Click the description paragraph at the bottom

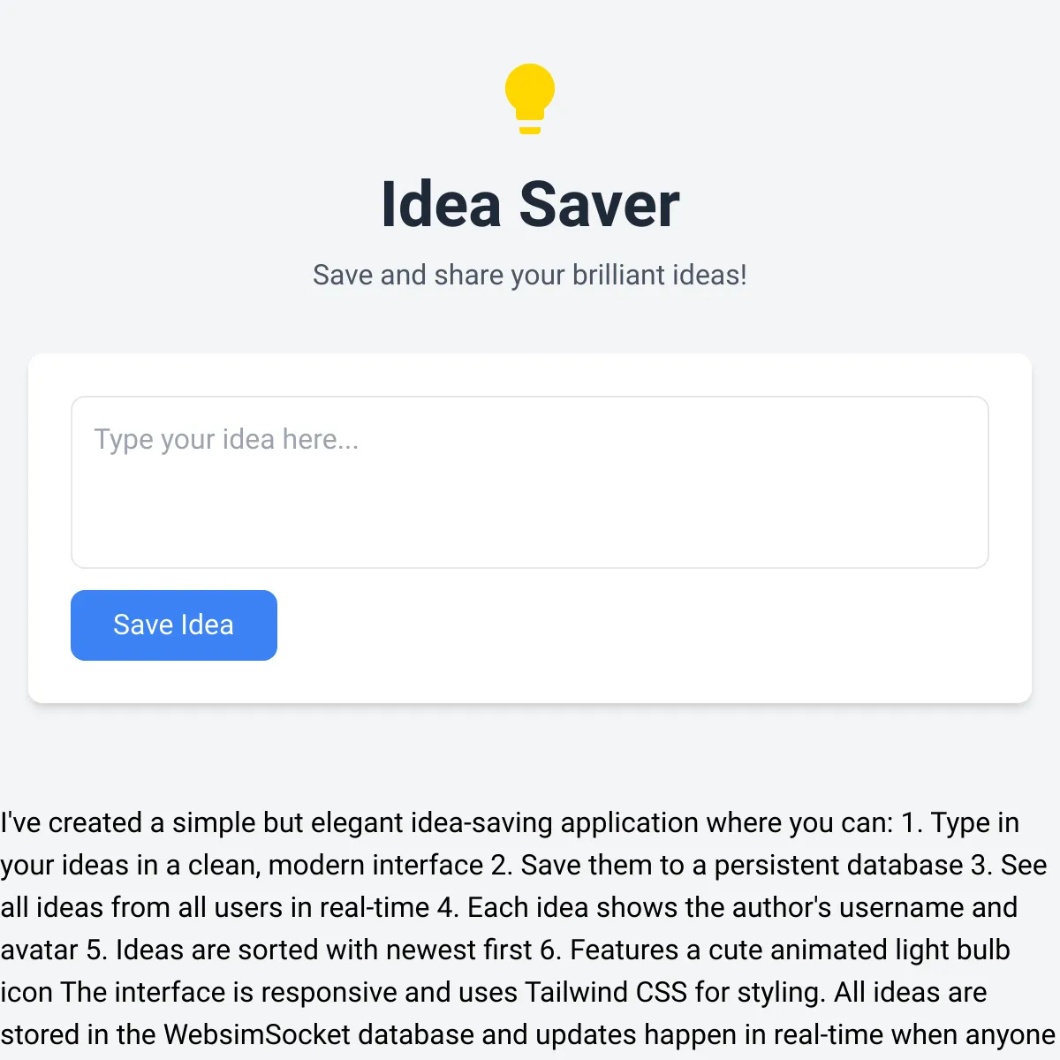pos(530,927)
